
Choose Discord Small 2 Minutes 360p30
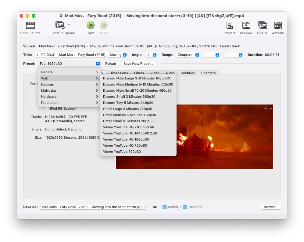coord(129,97)
